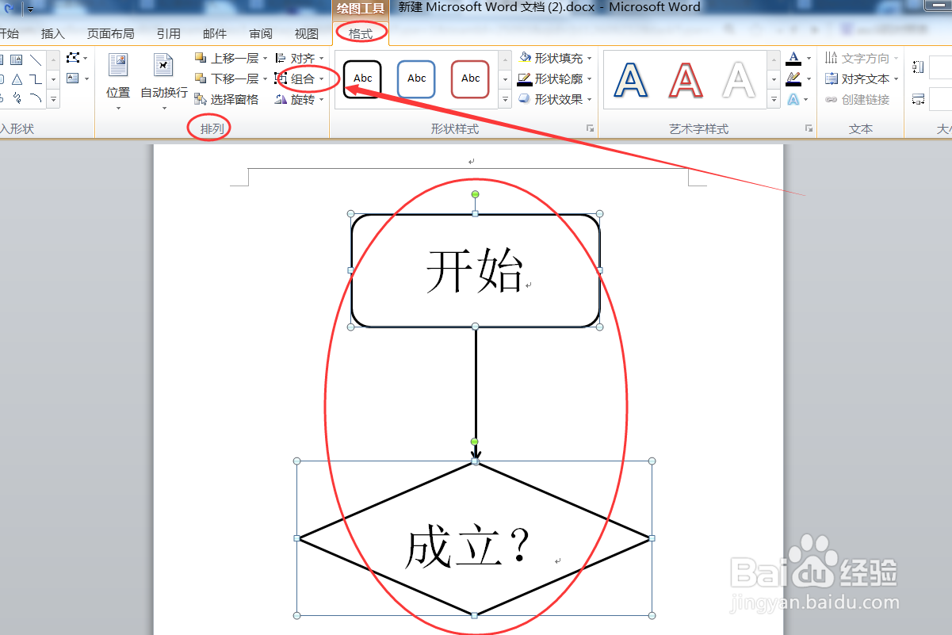Switch to the 页面布局 tab
This screenshot has width=952, height=635.
tap(111, 33)
